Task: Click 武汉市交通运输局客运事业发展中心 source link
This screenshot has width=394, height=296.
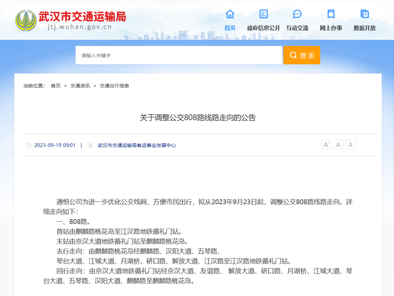Action: [x=137, y=145]
